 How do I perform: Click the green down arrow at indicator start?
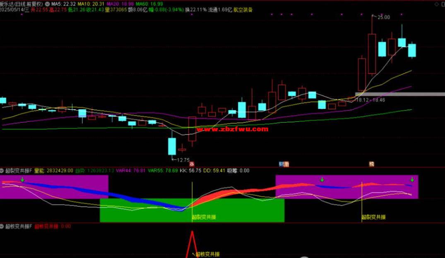tap(22, 180)
